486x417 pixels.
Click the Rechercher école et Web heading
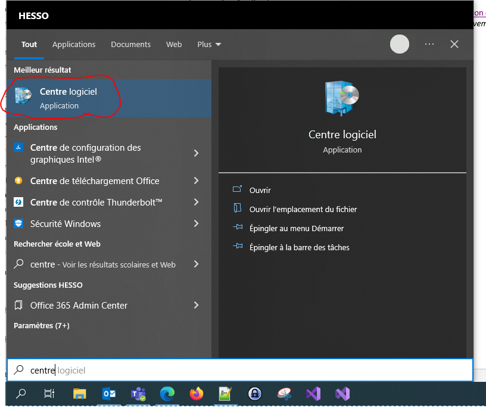[x=57, y=244]
